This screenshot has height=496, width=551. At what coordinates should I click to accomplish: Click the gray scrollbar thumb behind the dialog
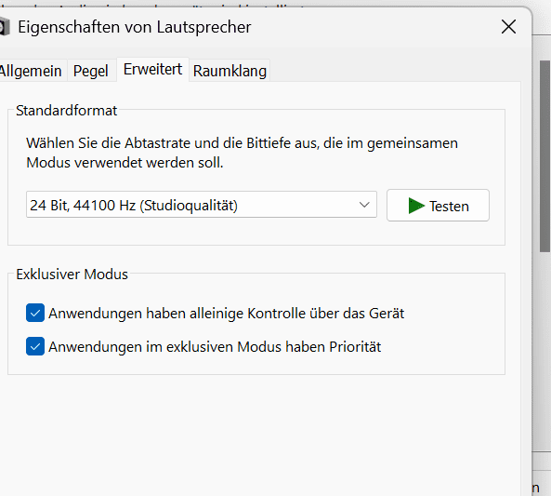tap(545, 156)
